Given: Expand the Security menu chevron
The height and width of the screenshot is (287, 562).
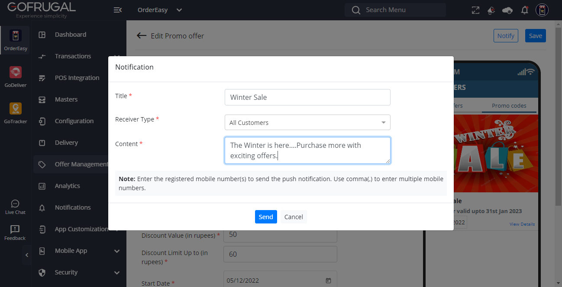Looking at the screenshot, I should tap(117, 272).
